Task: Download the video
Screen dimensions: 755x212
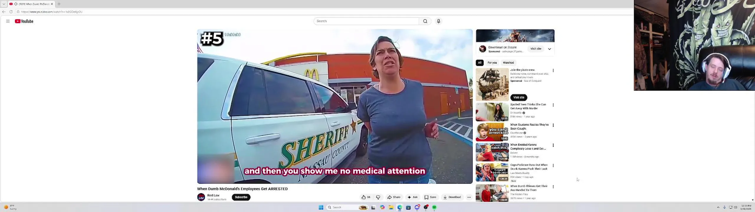Action: (x=452, y=197)
